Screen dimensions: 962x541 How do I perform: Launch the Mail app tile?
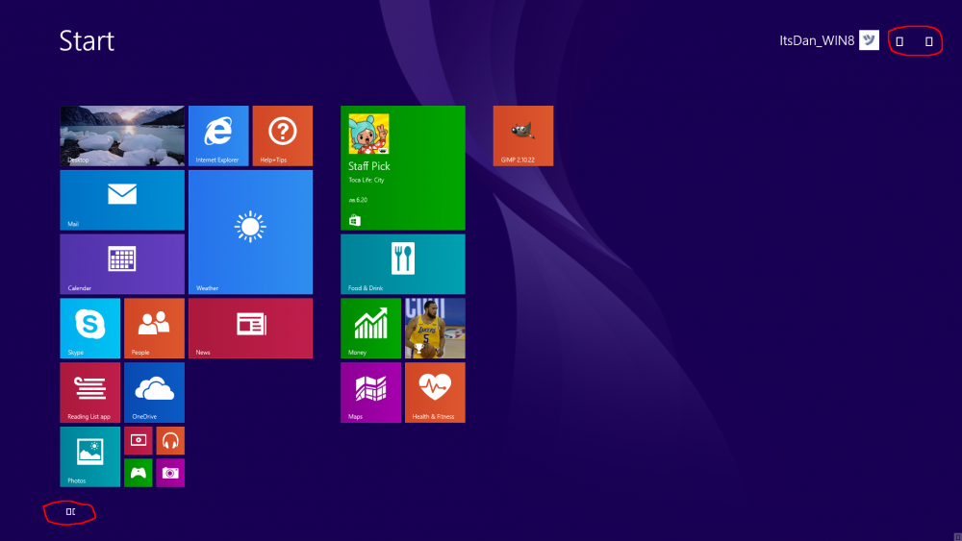pos(122,200)
